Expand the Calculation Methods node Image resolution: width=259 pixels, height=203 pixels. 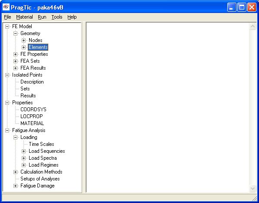pyautogui.click(x=15, y=172)
